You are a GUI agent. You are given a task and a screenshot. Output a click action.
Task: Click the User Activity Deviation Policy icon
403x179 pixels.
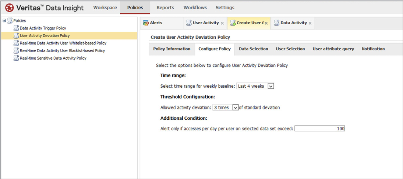(16, 35)
